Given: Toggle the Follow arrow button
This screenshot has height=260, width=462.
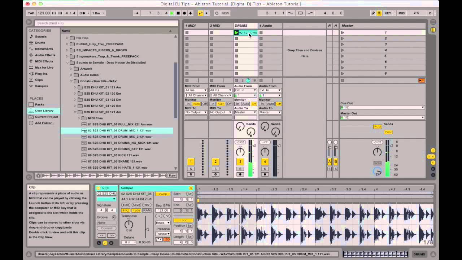Looking at the screenshot, I should click(x=136, y=13).
